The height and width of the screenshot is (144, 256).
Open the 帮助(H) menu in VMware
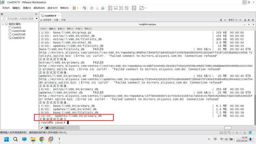[64, 8]
